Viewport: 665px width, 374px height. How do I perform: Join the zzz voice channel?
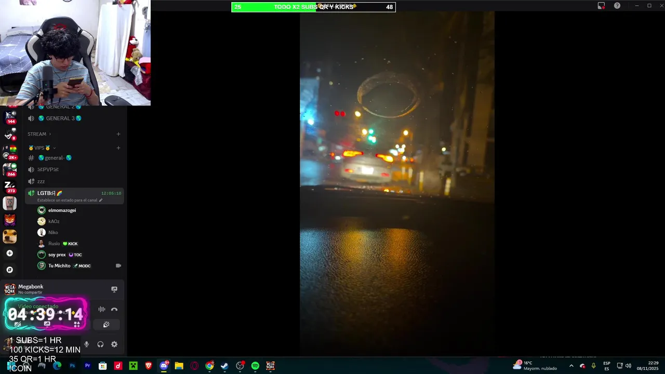pyautogui.click(x=74, y=181)
